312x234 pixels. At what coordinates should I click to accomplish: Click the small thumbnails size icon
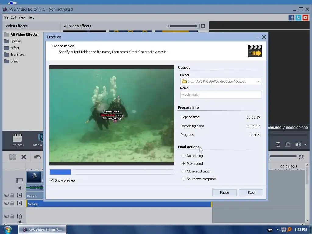click(167, 26)
